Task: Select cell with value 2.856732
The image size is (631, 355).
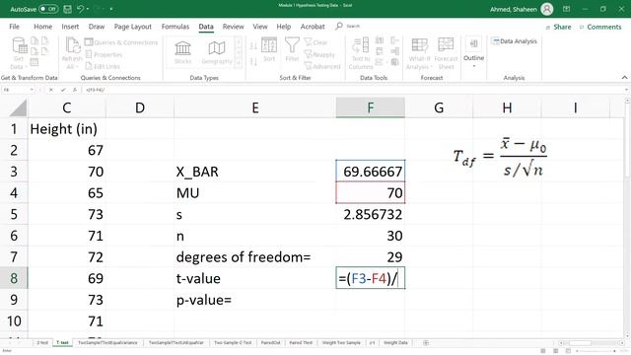Action: point(371,214)
